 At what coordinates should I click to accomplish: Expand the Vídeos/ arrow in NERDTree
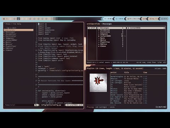[x=4, y=50]
